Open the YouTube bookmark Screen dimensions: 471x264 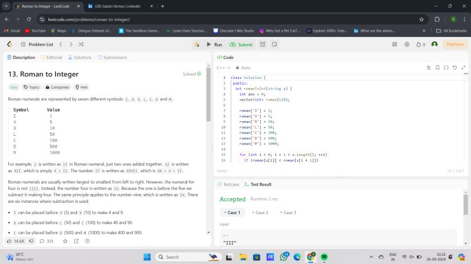tap(35, 31)
